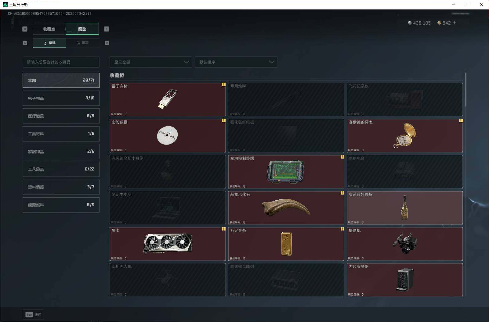This screenshot has width=489, height=322.
Task: Open the 万足金条 gold bar icon
Action: point(286,244)
